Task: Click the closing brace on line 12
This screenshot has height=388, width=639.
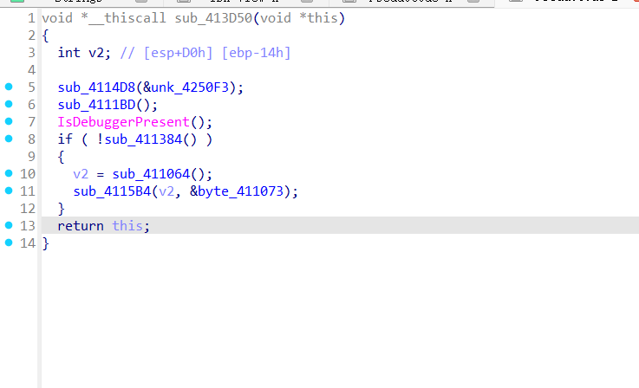Action: point(62,209)
